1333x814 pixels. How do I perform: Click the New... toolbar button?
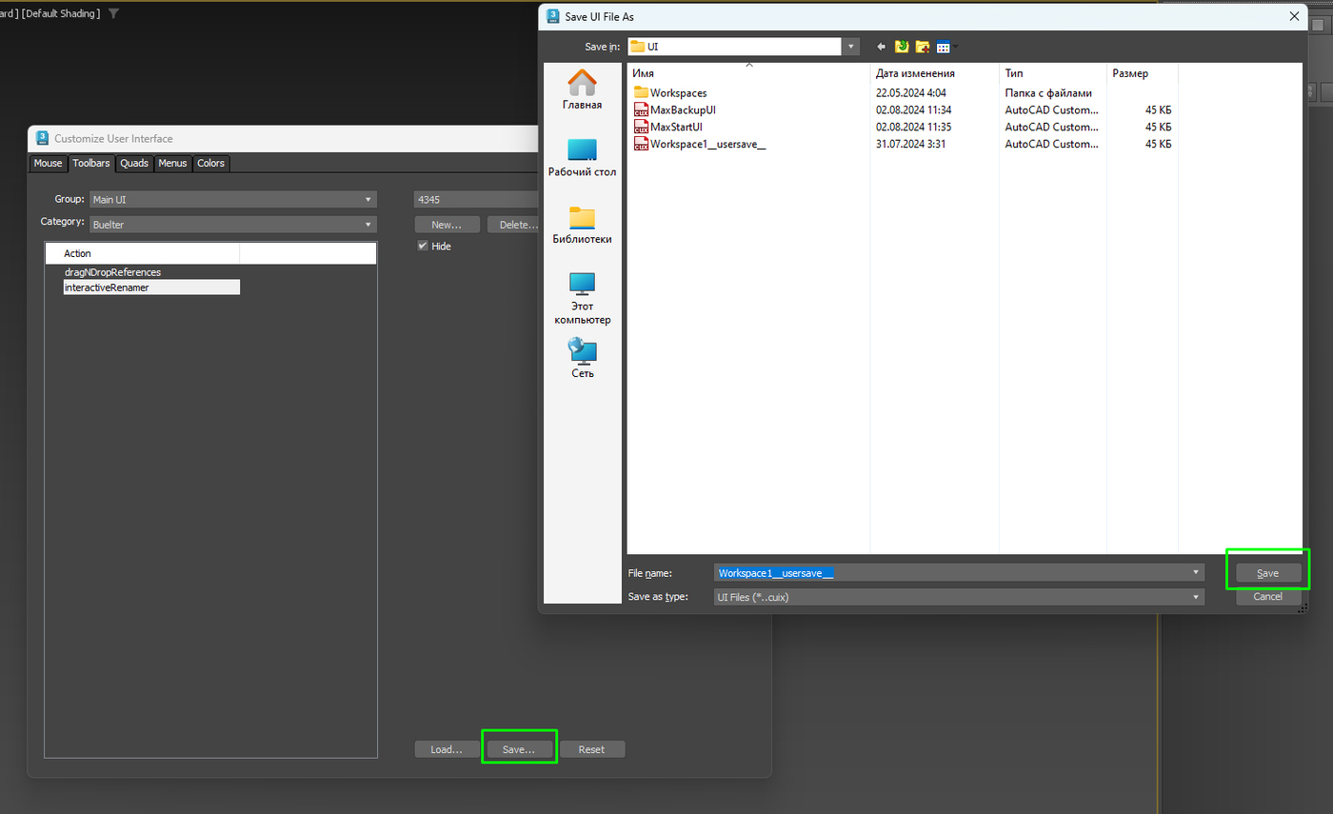[447, 225]
